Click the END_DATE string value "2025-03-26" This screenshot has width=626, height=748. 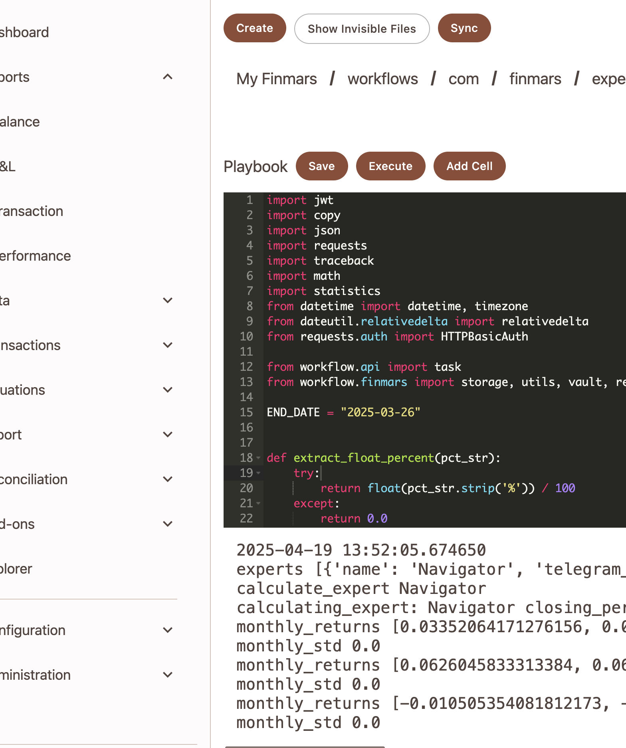[x=380, y=412]
